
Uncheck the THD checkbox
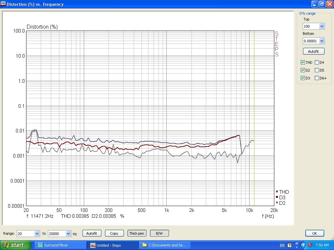(303, 62)
